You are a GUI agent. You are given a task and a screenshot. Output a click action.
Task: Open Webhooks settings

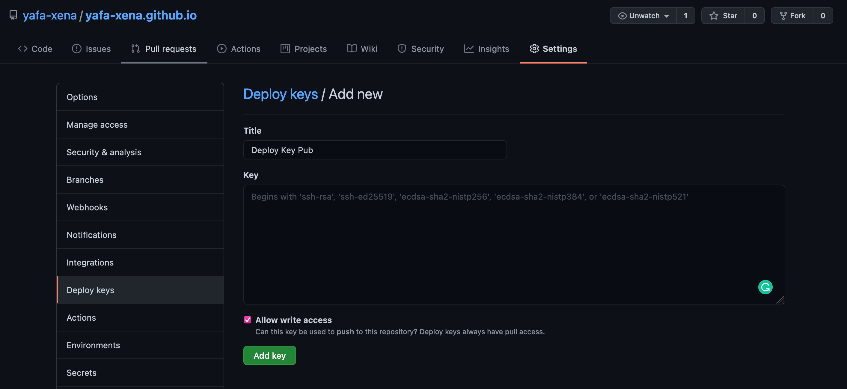pos(140,207)
